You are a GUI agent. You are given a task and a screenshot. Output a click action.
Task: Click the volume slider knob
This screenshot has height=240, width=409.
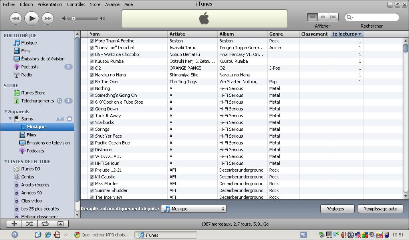click(73, 18)
